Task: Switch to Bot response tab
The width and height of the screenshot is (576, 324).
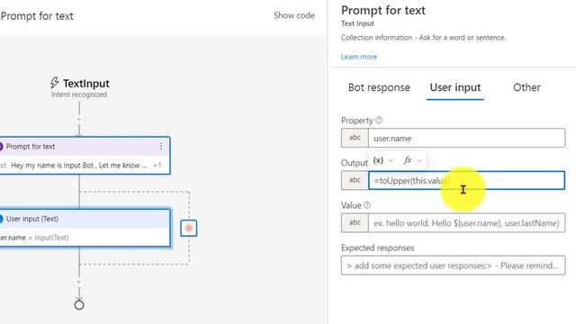Action: click(379, 87)
